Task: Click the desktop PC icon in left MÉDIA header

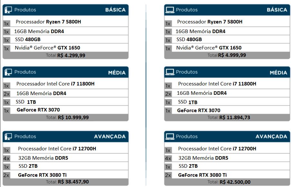Action: [x=8, y=72]
